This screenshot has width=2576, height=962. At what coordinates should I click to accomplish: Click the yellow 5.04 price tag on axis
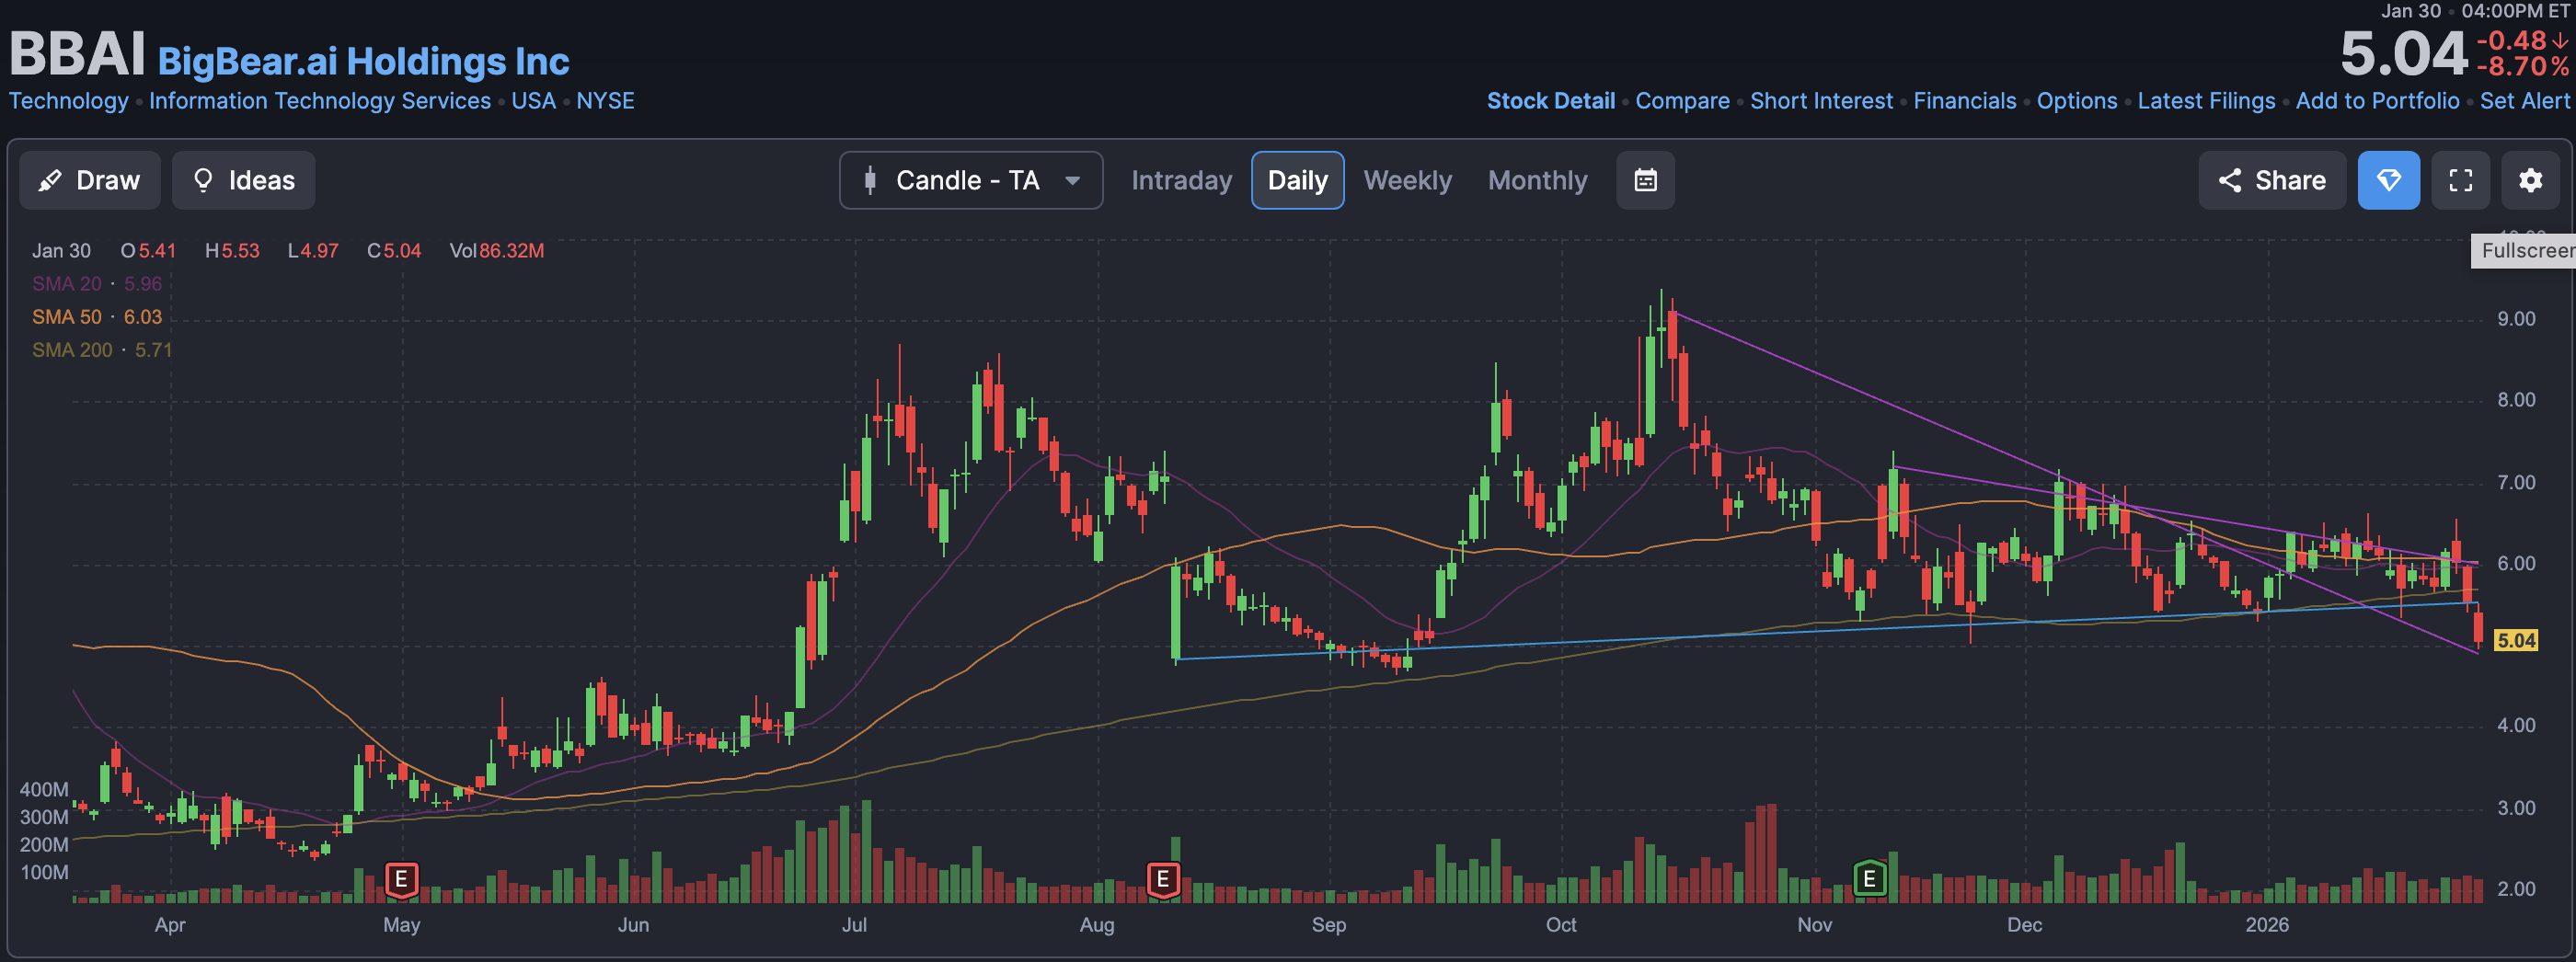point(2516,640)
